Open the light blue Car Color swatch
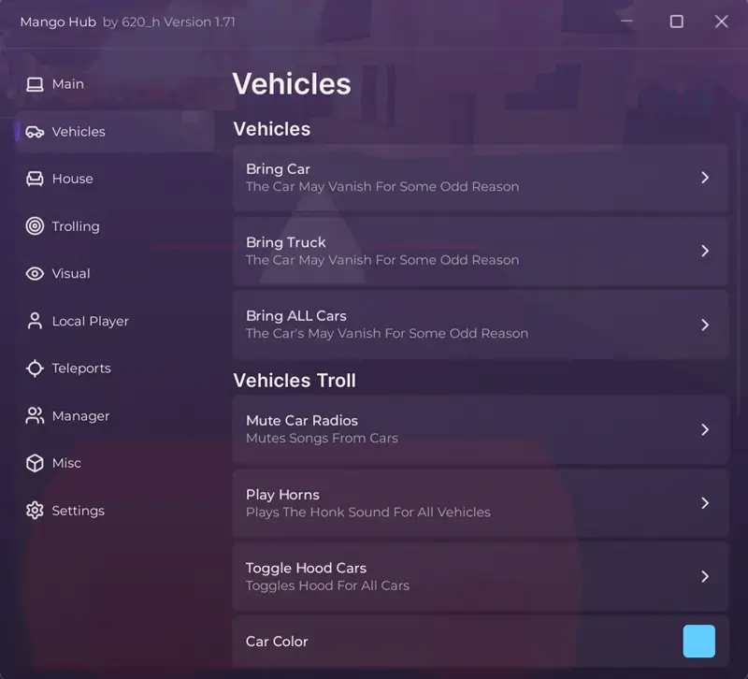 [x=698, y=642]
